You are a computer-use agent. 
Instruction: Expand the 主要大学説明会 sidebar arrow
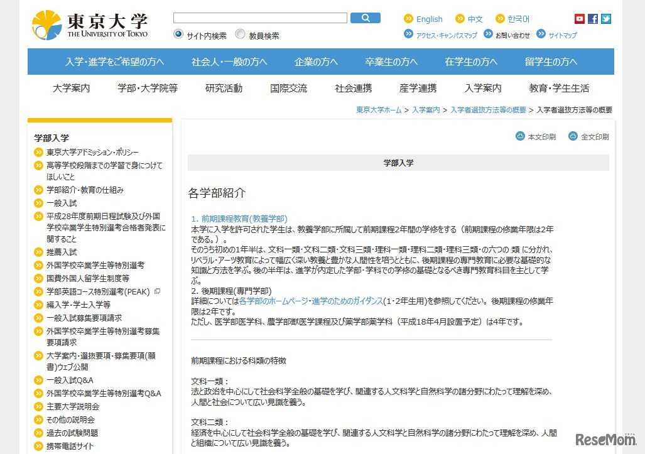tap(39, 406)
